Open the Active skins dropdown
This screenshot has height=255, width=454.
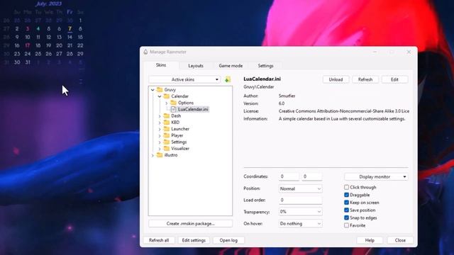point(184,79)
